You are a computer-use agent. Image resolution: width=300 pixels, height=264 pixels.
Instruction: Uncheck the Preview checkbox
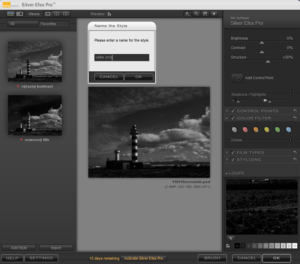[109, 14]
